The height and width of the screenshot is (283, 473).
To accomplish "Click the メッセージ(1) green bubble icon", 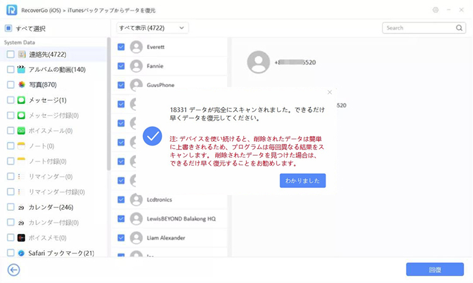I will pyautogui.click(x=21, y=100).
